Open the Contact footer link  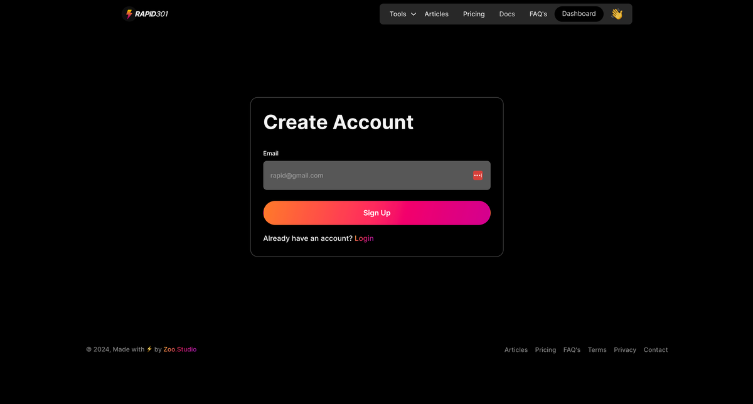(x=656, y=350)
